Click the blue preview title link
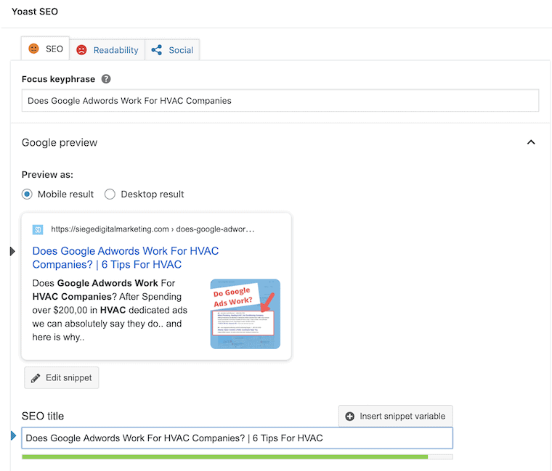552x471 pixels. pyautogui.click(x=126, y=258)
